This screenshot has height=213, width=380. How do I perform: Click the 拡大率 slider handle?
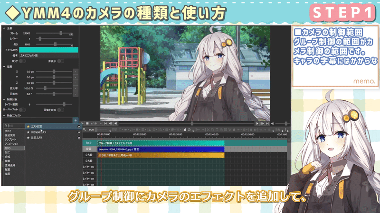pyautogui.click(x=45, y=89)
